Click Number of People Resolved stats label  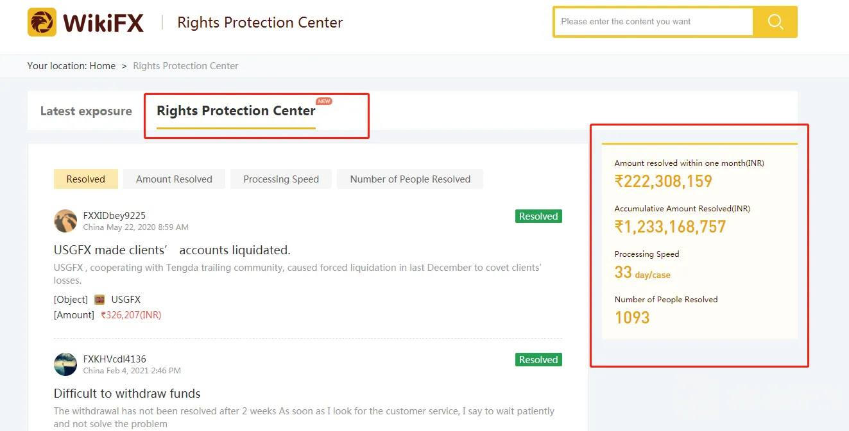pos(666,300)
